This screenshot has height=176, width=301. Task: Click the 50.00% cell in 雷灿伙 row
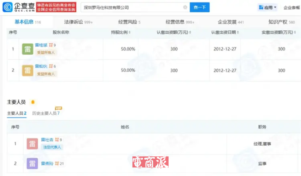(128, 70)
